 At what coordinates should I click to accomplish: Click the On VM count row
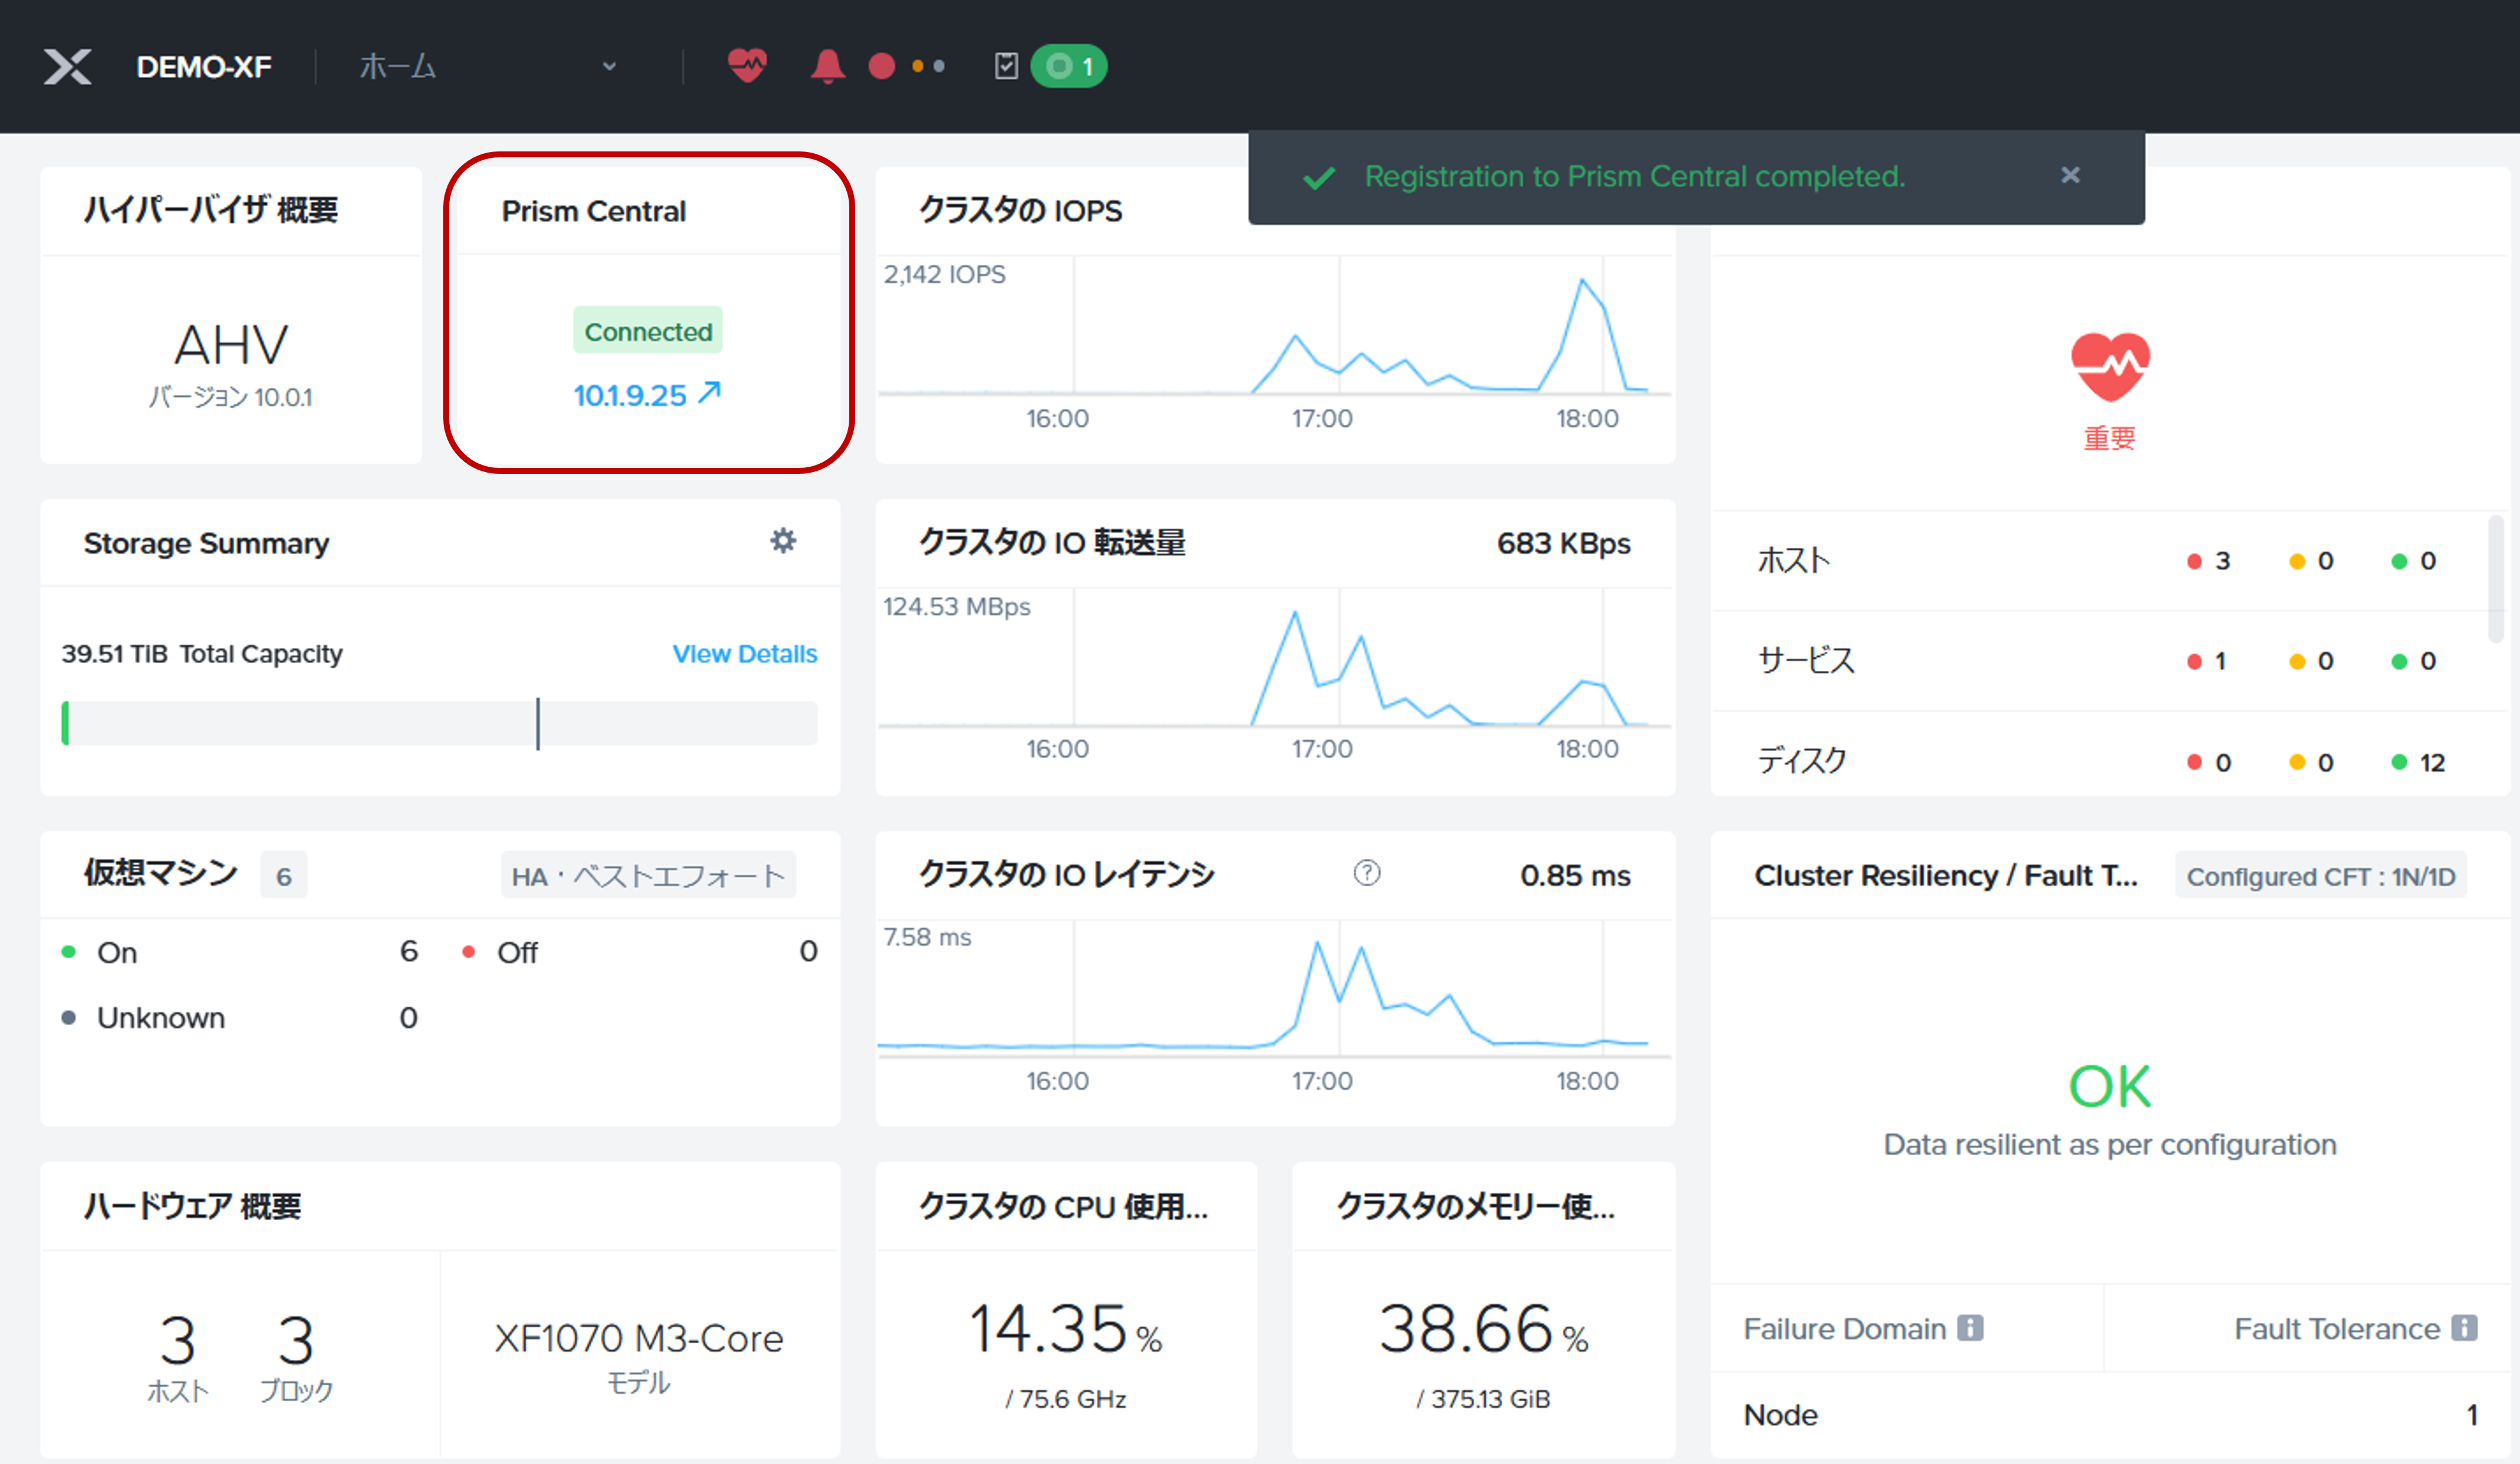click(x=240, y=952)
